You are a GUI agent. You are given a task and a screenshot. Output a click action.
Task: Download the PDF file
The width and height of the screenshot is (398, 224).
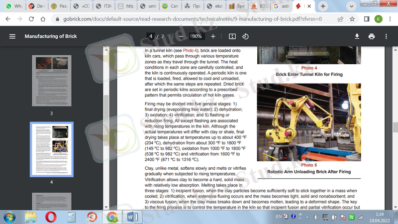(357, 36)
